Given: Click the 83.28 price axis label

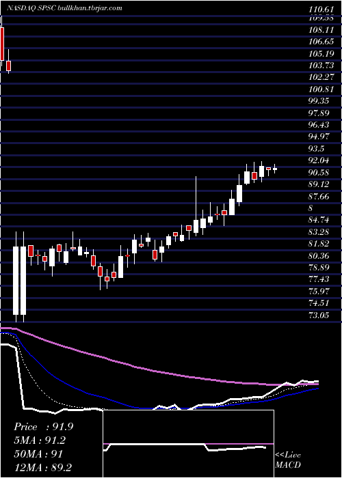Looking at the screenshot, I should click(x=319, y=231).
